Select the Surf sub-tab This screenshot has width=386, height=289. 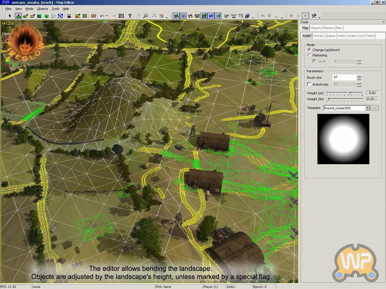[362, 36]
